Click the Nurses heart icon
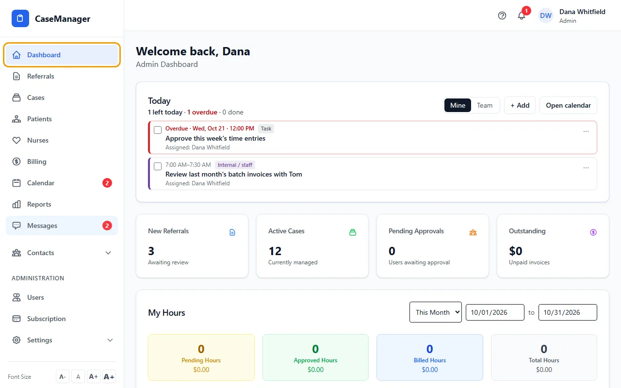Viewport: 621px width, 388px height. [x=16, y=140]
